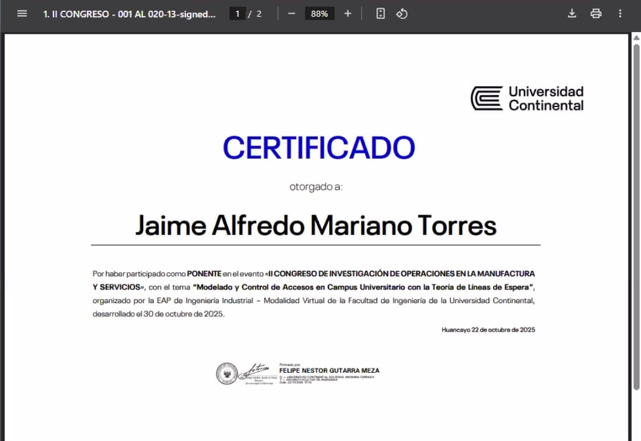Image resolution: width=641 pixels, height=441 pixels.
Task: Download the PDF certificate
Action: (x=572, y=14)
